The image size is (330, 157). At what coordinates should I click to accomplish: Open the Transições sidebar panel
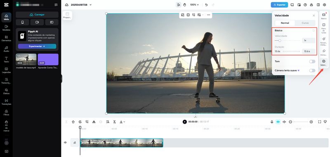pyautogui.click(x=6, y=102)
